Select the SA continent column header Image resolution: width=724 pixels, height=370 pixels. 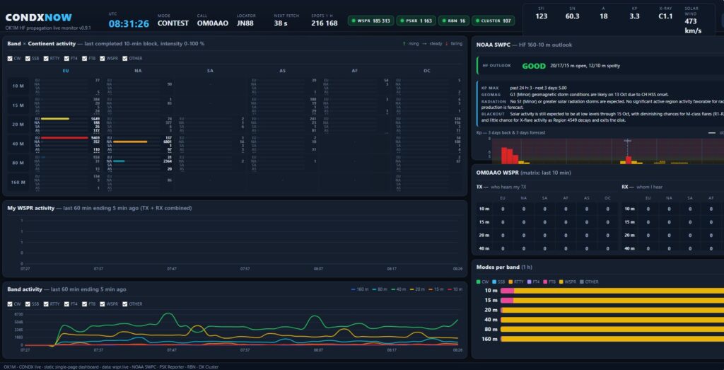click(210, 71)
